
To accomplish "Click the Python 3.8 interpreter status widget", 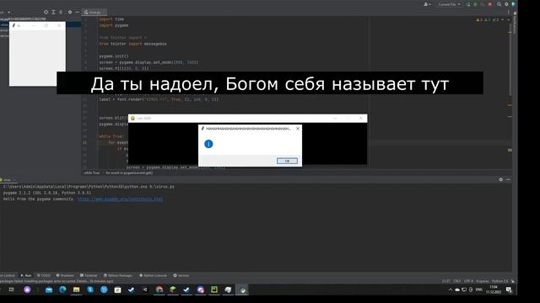I will (x=500, y=281).
